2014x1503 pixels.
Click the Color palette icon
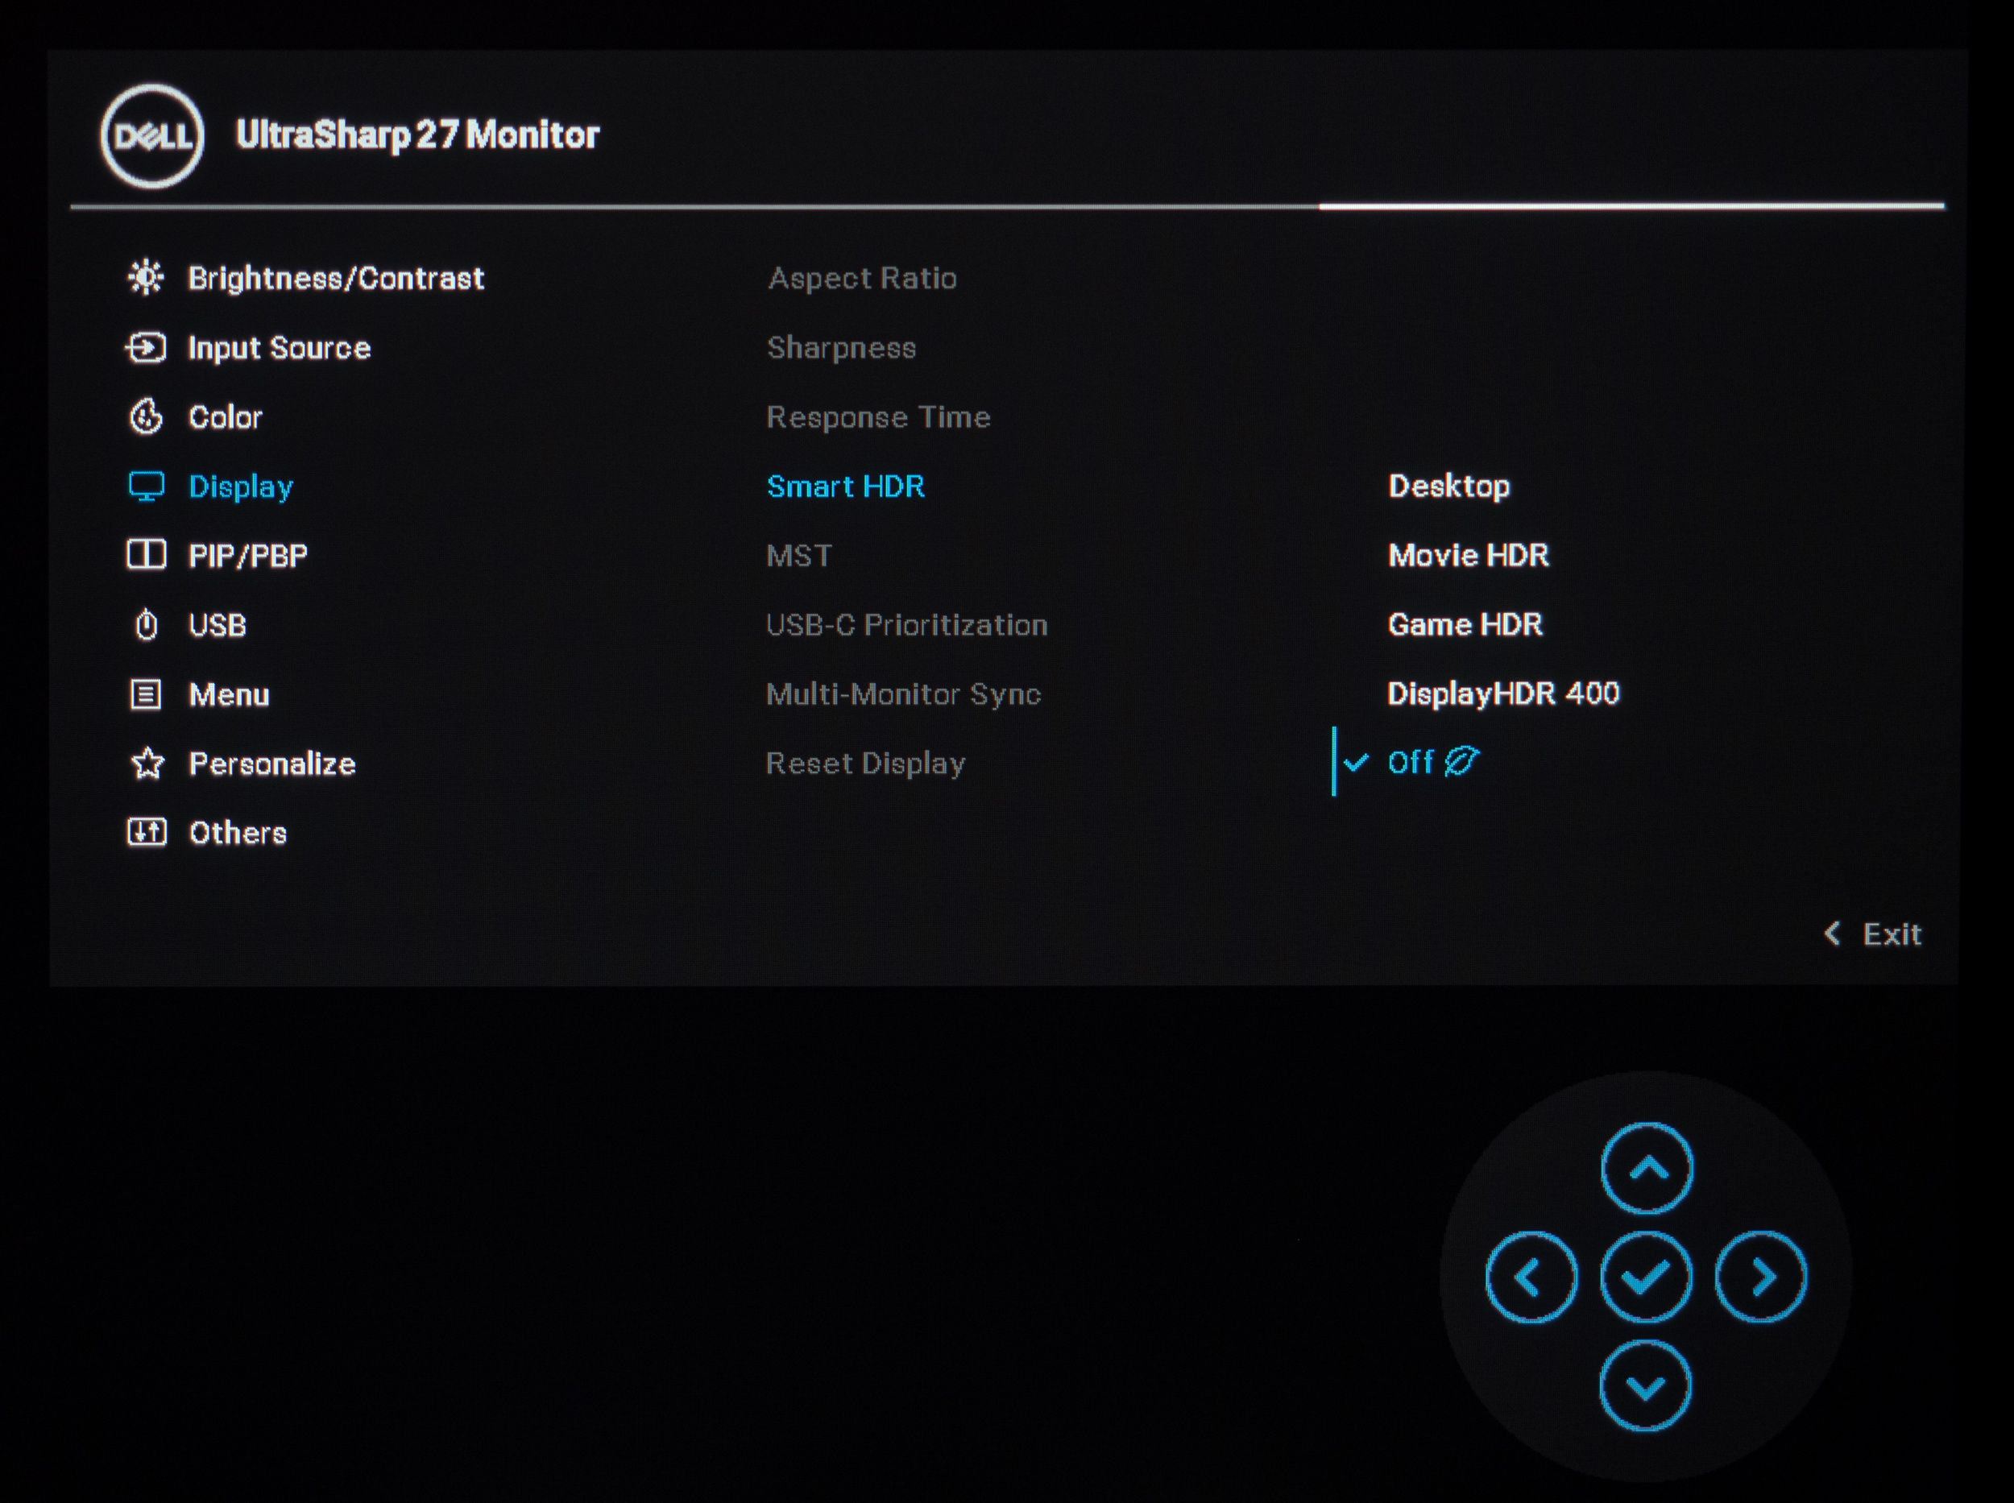point(146,416)
